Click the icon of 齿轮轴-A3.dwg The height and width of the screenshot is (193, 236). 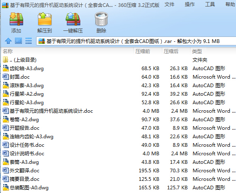[6, 68]
